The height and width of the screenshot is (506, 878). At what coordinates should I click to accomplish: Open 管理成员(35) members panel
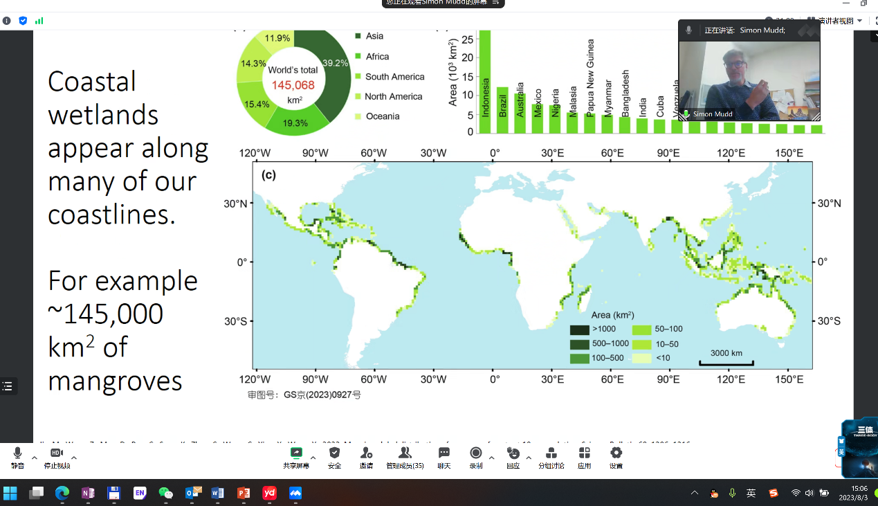point(405,453)
